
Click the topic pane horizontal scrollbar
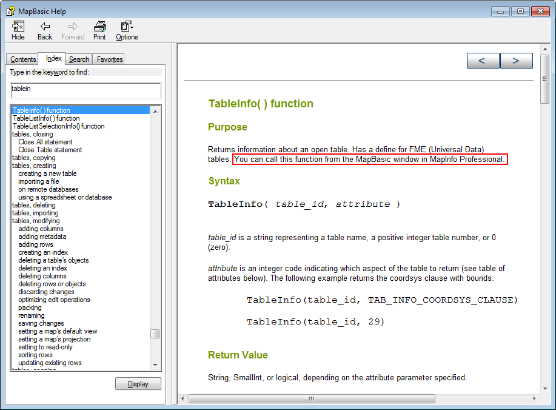(x=310, y=398)
